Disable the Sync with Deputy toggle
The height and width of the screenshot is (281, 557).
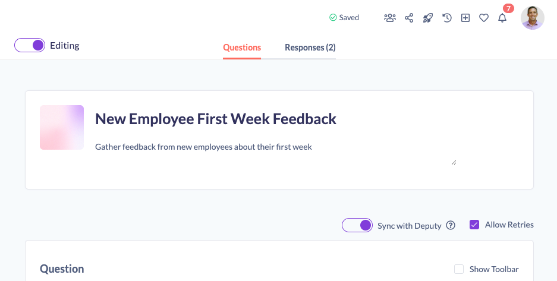pyautogui.click(x=357, y=225)
